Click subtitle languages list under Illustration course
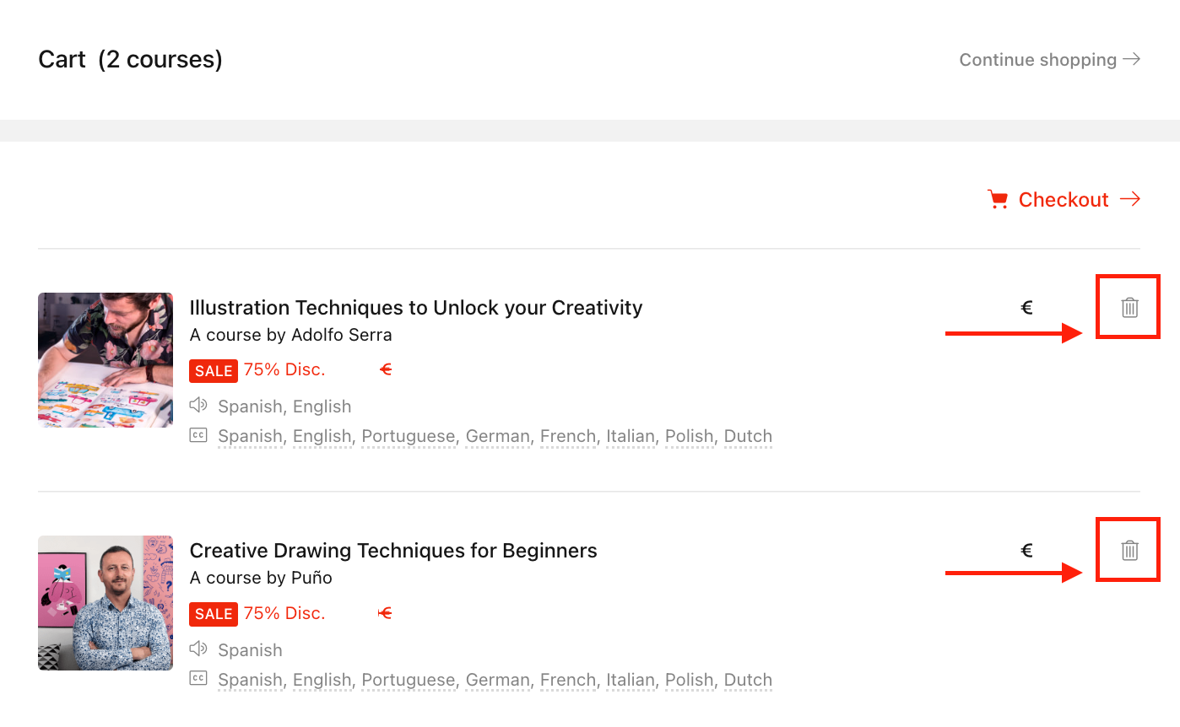Image resolution: width=1180 pixels, height=727 pixels. point(495,437)
